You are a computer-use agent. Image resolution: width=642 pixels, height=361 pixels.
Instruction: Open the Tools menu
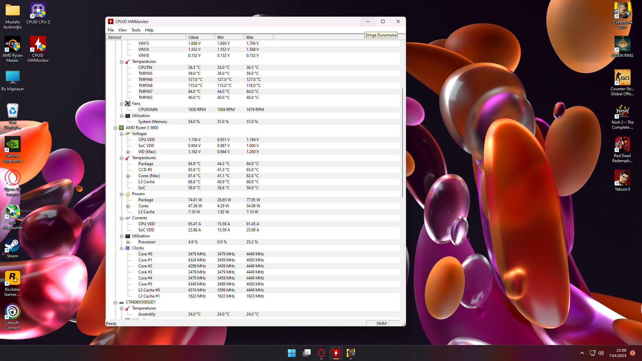click(136, 30)
